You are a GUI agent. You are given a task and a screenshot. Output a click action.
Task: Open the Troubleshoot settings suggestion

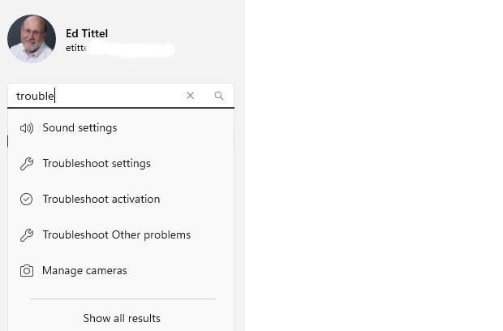click(97, 164)
